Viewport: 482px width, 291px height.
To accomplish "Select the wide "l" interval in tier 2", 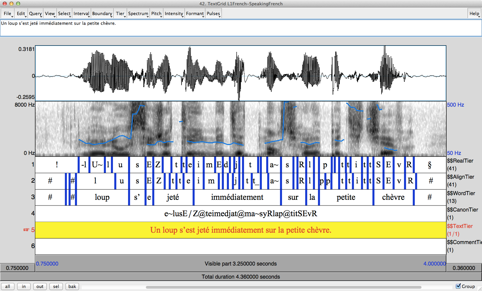I will (x=95, y=181).
